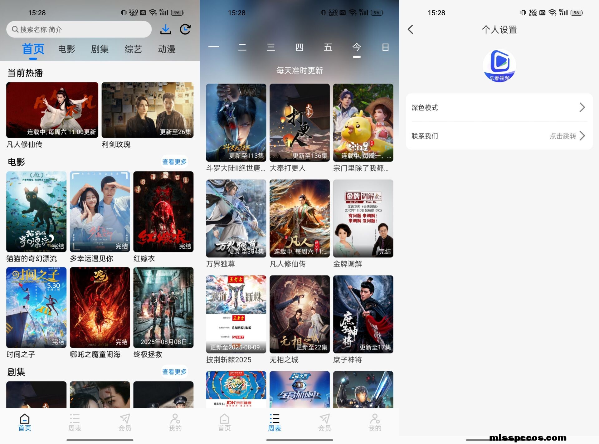Open 会员 in middle screen's bottom bar
Image resolution: width=599 pixels, height=444 pixels.
pyautogui.click(x=324, y=422)
